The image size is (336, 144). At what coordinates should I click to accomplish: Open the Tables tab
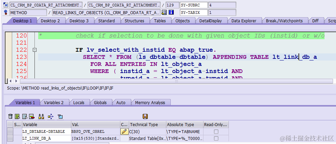[160, 21]
